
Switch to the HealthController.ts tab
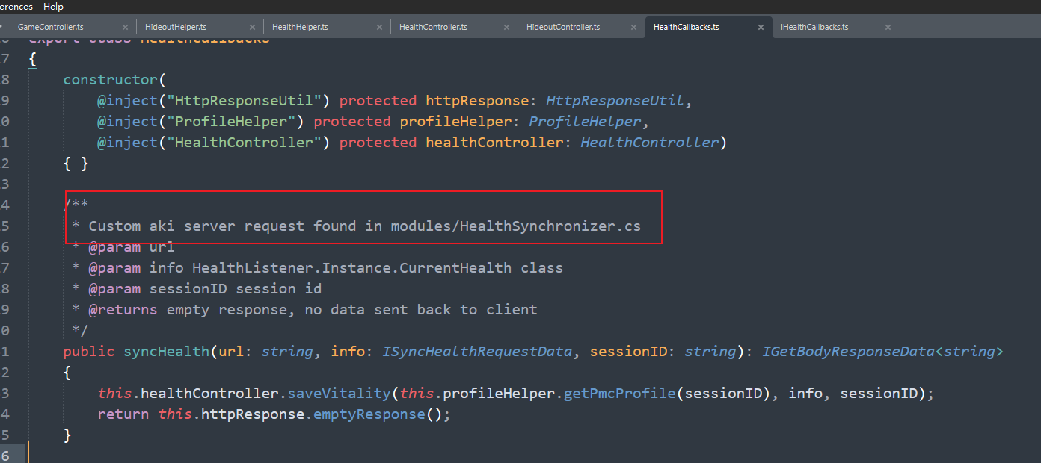pyautogui.click(x=433, y=27)
